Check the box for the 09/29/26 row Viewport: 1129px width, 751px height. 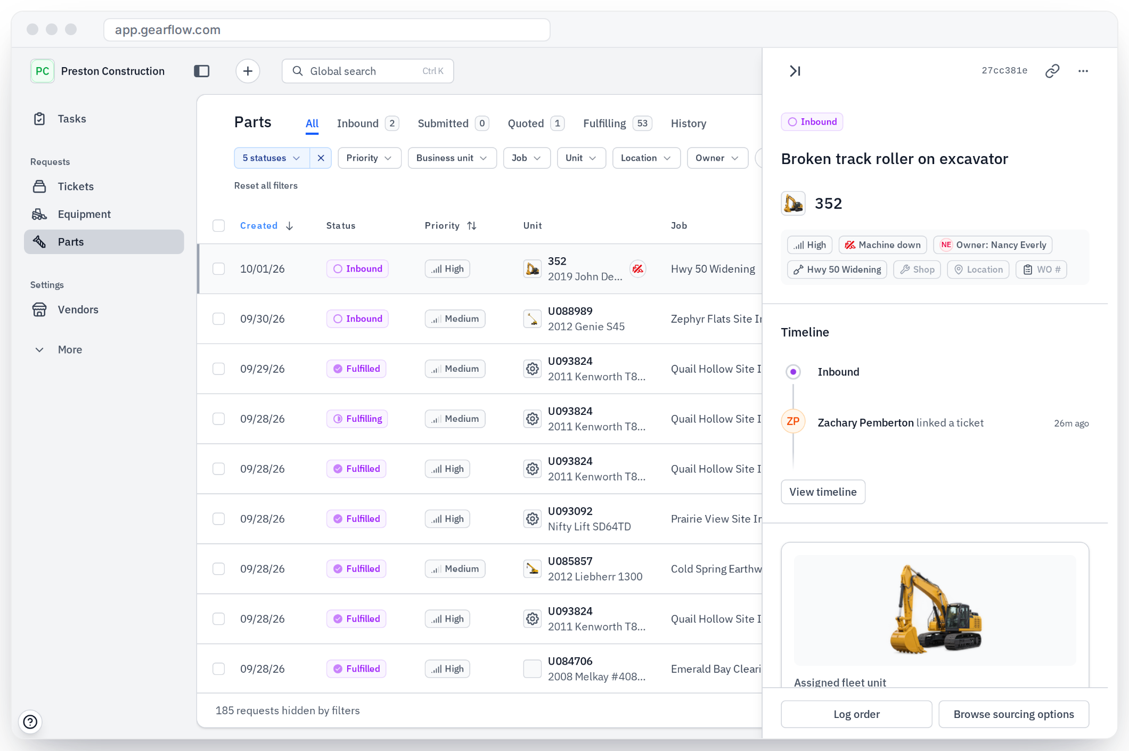219,369
